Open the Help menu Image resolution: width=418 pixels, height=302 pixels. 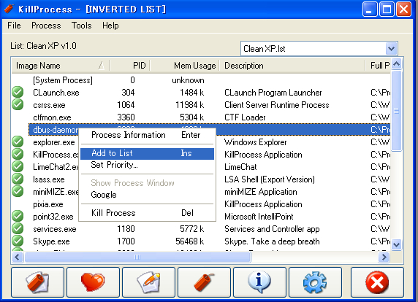[x=110, y=26]
